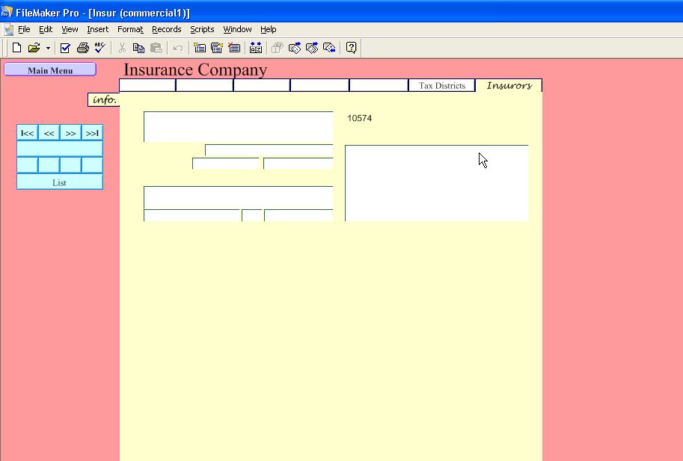Screen dimensions: 683x461
Task: Select the Insurors tab
Action: (x=509, y=86)
